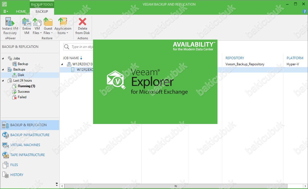Click the Files pane icon
This screenshot has height=189, width=308.
pos(6,165)
